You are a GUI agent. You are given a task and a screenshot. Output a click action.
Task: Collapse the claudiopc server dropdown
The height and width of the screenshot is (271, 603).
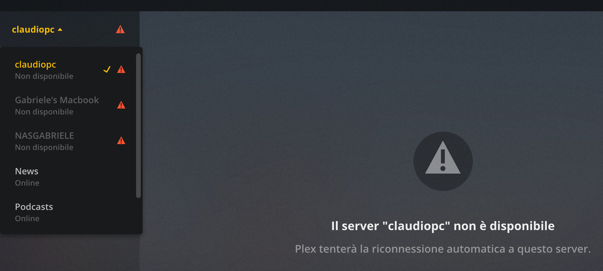coord(37,30)
